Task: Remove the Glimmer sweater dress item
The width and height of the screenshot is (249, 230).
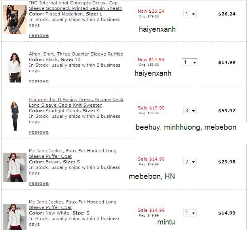Action: pos(39,132)
